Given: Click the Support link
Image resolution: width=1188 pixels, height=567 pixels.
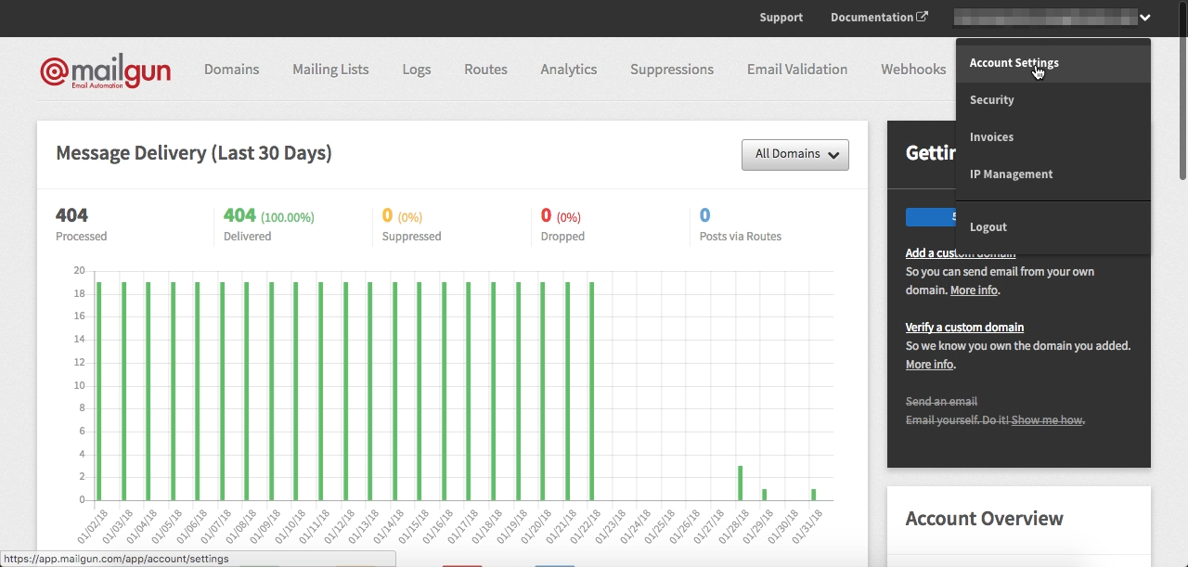Looking at the screenshot, I should click(x=781, y=17).
